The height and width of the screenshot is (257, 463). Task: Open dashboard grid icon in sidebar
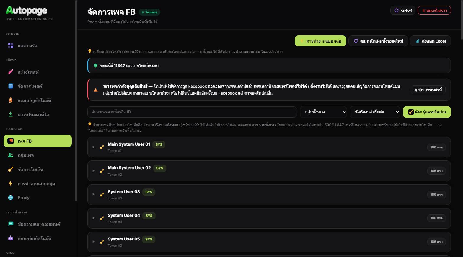(x=11, y=45)
